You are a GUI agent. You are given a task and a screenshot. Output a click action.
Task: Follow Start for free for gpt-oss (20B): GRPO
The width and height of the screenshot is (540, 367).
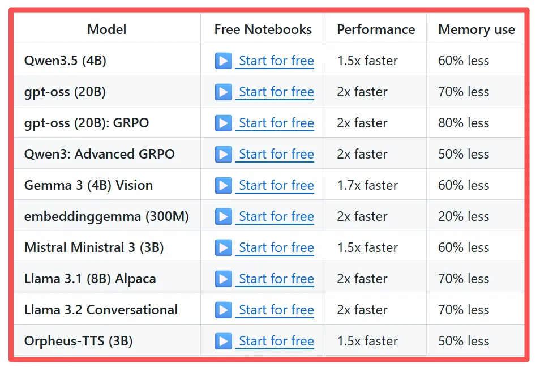point(276,123)
